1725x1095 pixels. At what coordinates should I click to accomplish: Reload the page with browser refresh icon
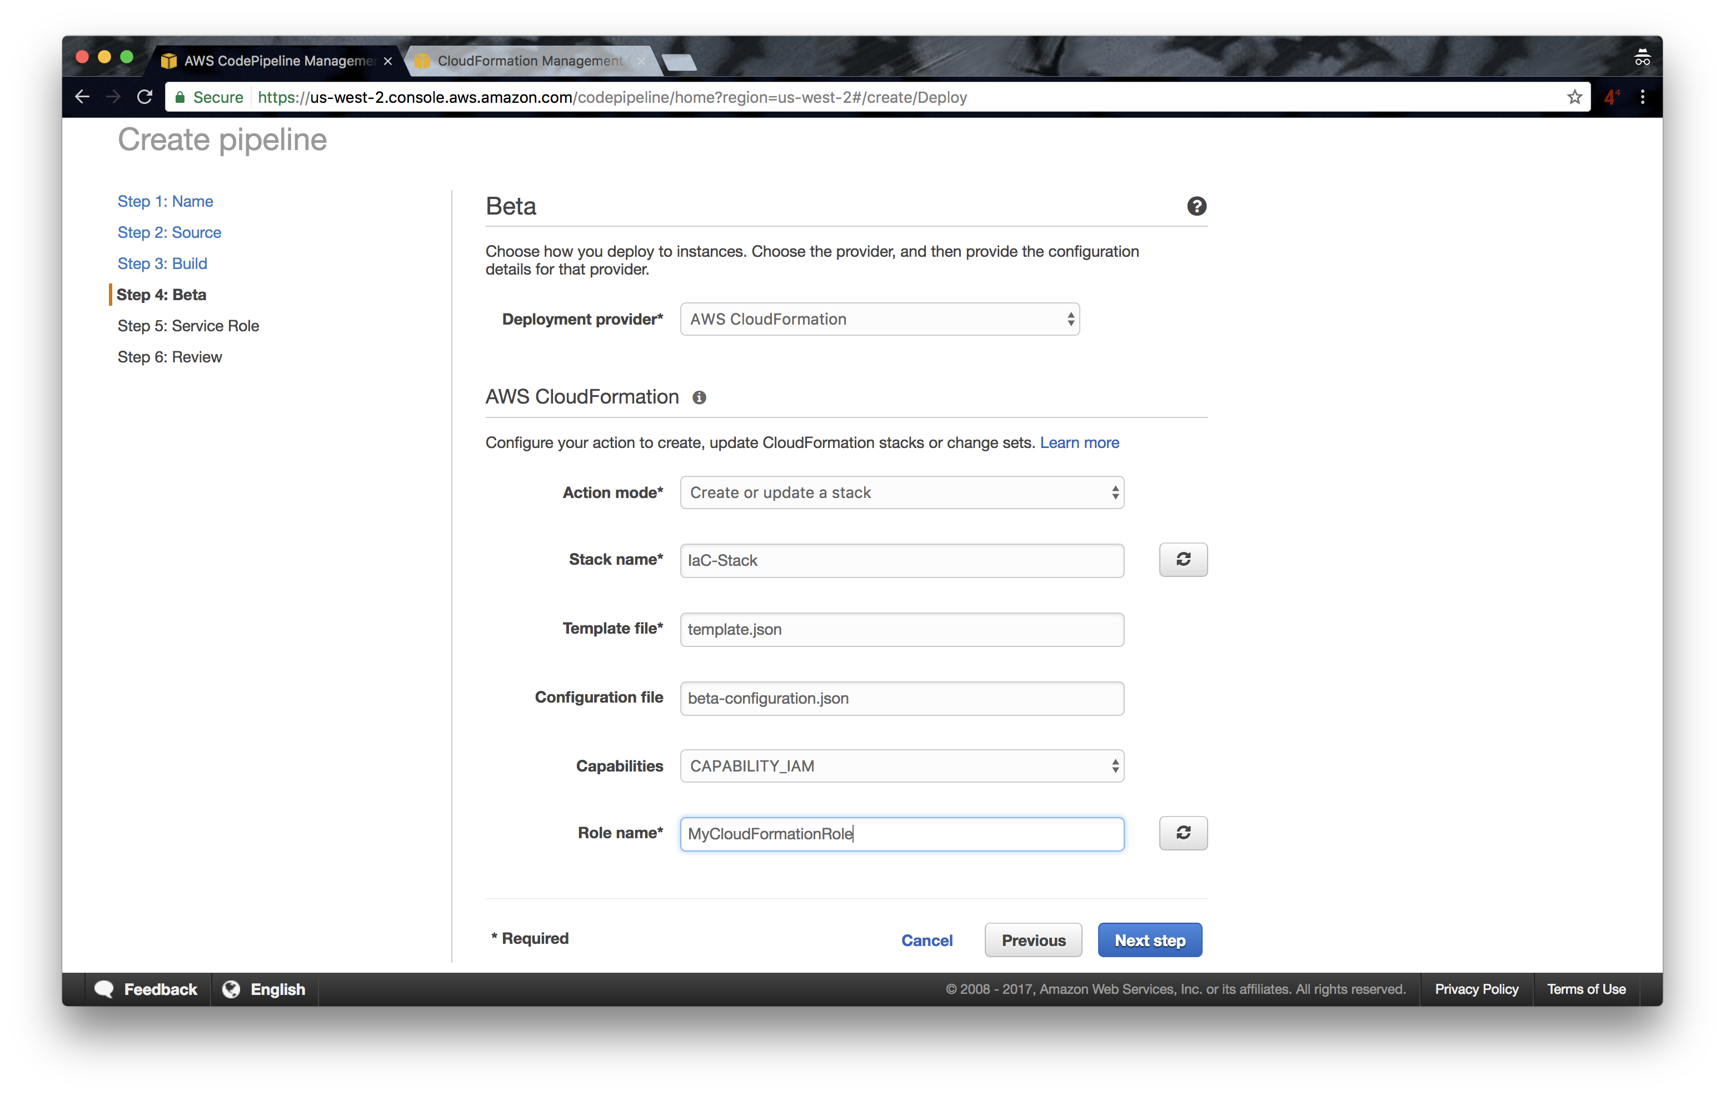click(144, 97)
